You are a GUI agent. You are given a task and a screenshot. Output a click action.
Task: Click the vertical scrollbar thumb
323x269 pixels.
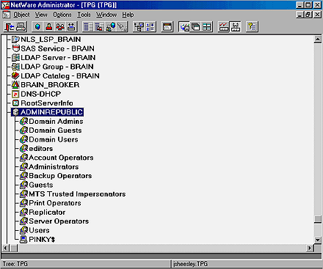[x=318, y=219]
